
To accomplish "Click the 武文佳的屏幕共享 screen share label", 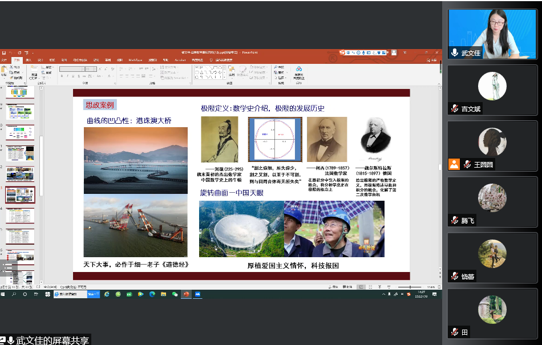I will point(52,340).
